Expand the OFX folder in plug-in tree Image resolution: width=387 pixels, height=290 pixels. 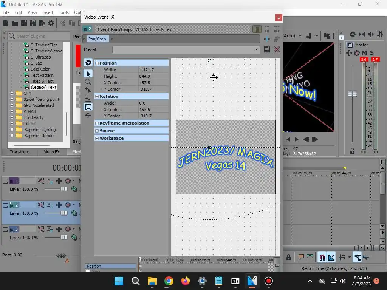[12, 93]
